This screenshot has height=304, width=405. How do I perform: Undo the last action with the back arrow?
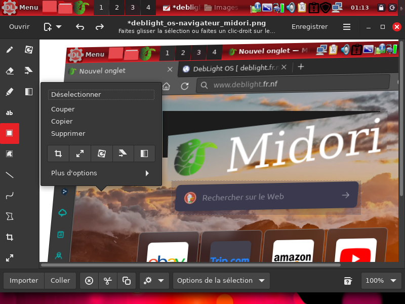[x=80, y=27]
